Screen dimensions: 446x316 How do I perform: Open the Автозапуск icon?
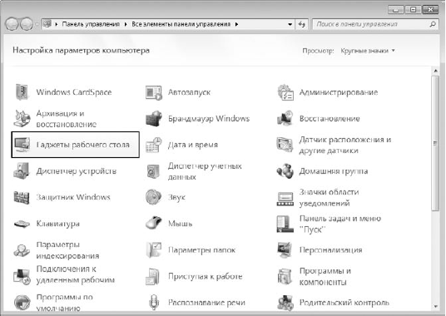(x=154, y=92)
